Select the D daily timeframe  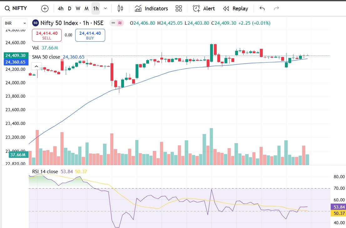(x=70, y=8)
